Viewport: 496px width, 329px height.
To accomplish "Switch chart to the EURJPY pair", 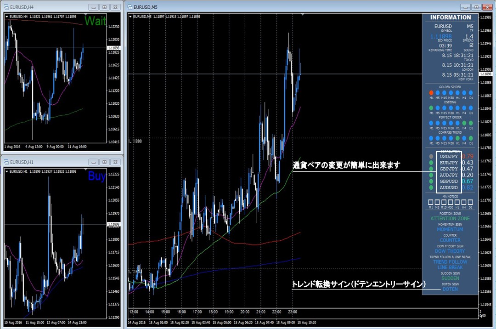I will [449, 163].
